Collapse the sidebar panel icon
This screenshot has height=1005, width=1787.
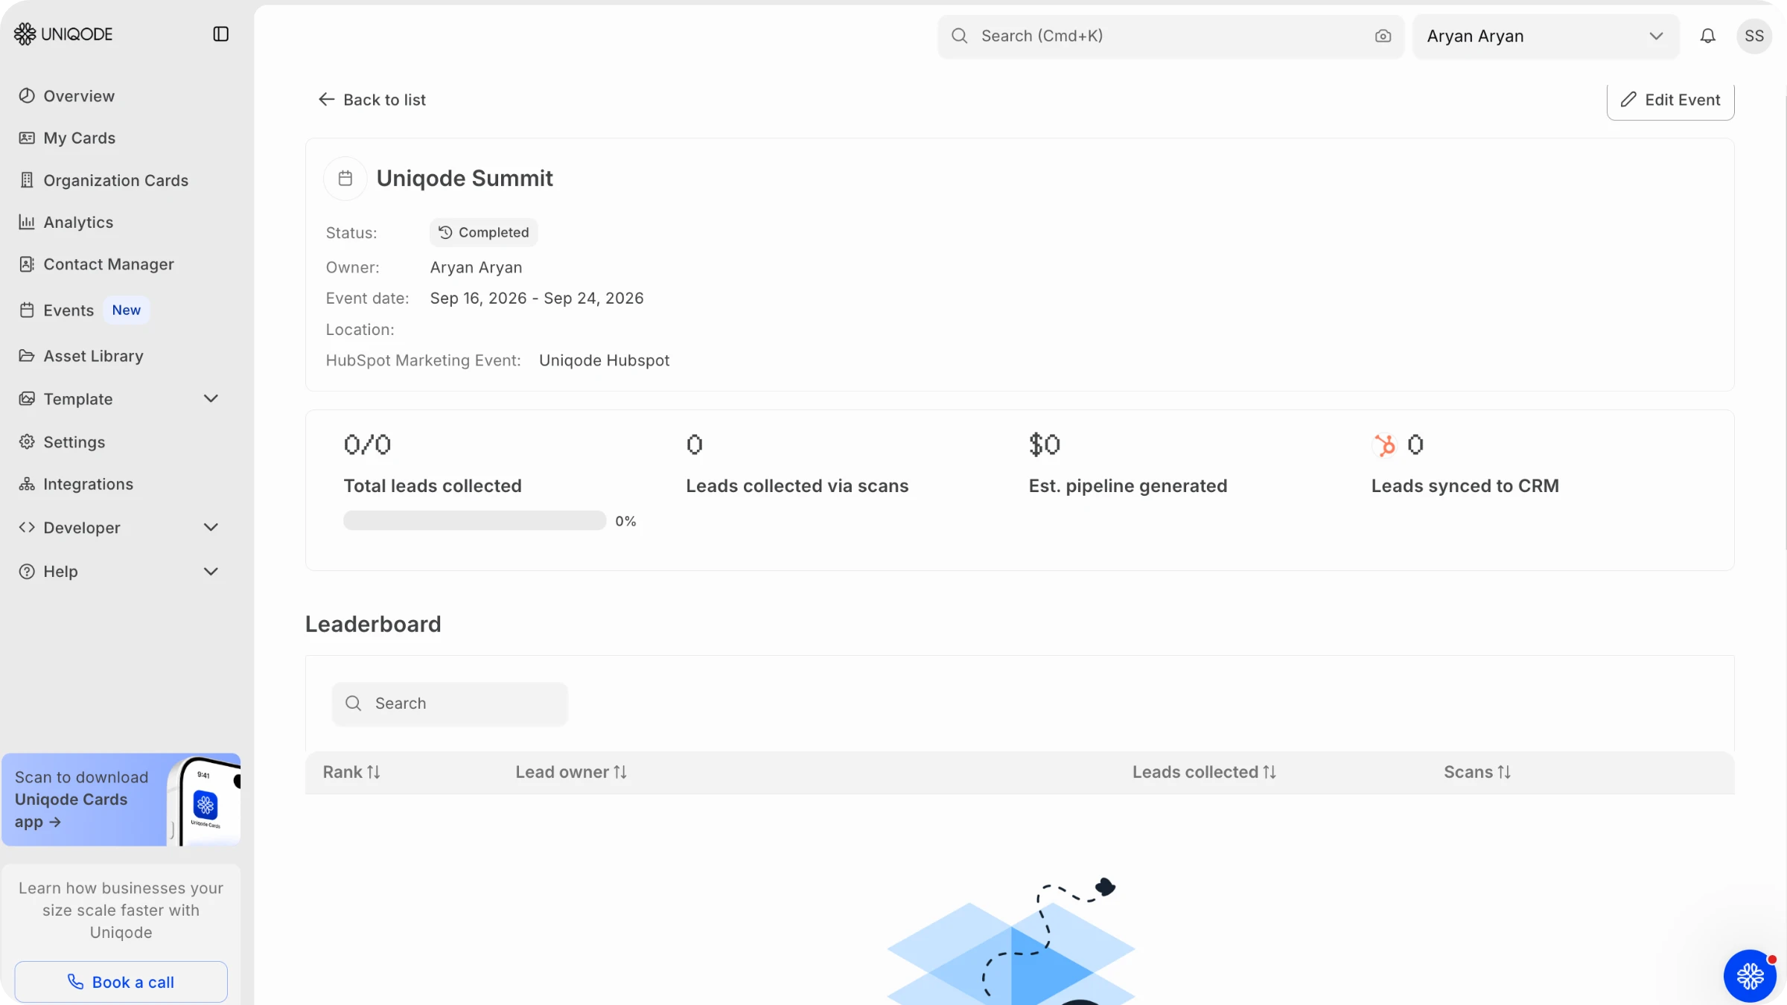[220, 34]
